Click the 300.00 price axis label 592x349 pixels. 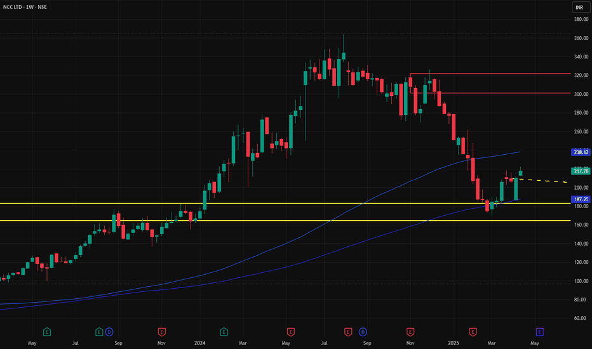coord(581,94)
